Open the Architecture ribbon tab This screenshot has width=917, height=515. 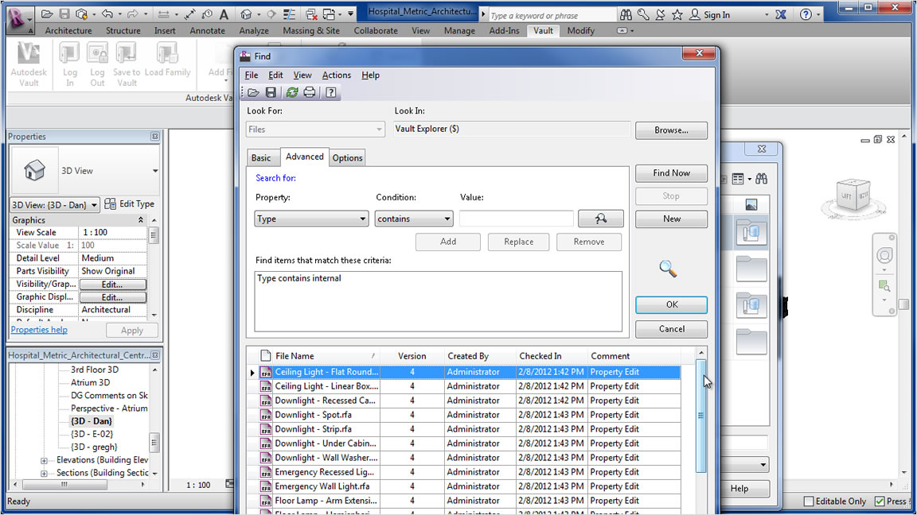(x=68, y=30)
